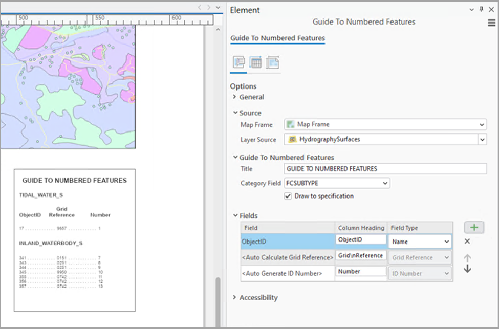
Task: Toggle auto-hide pin for Element pane
Action: pyautogui.click(x=481, y=9)
